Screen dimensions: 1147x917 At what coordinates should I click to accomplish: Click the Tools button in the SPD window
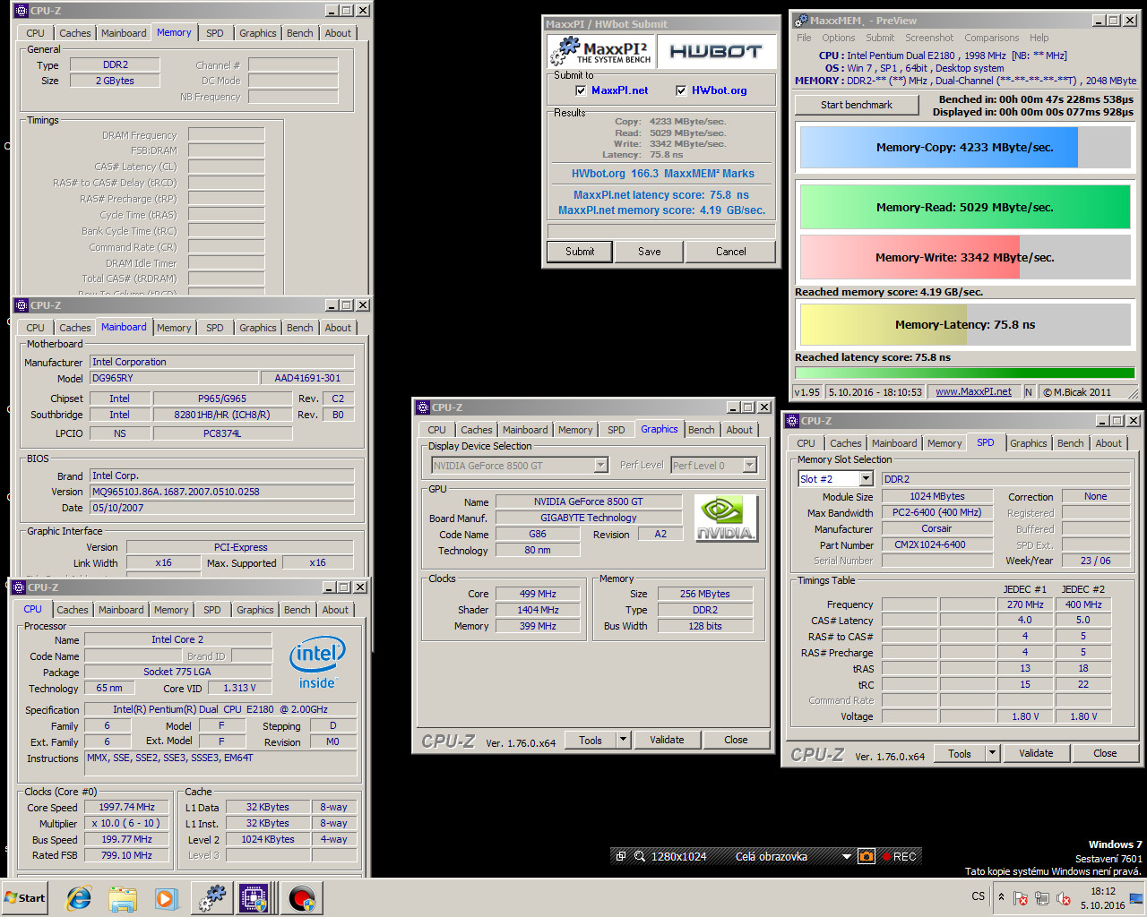pyautogui.click(x=960, y=753)
